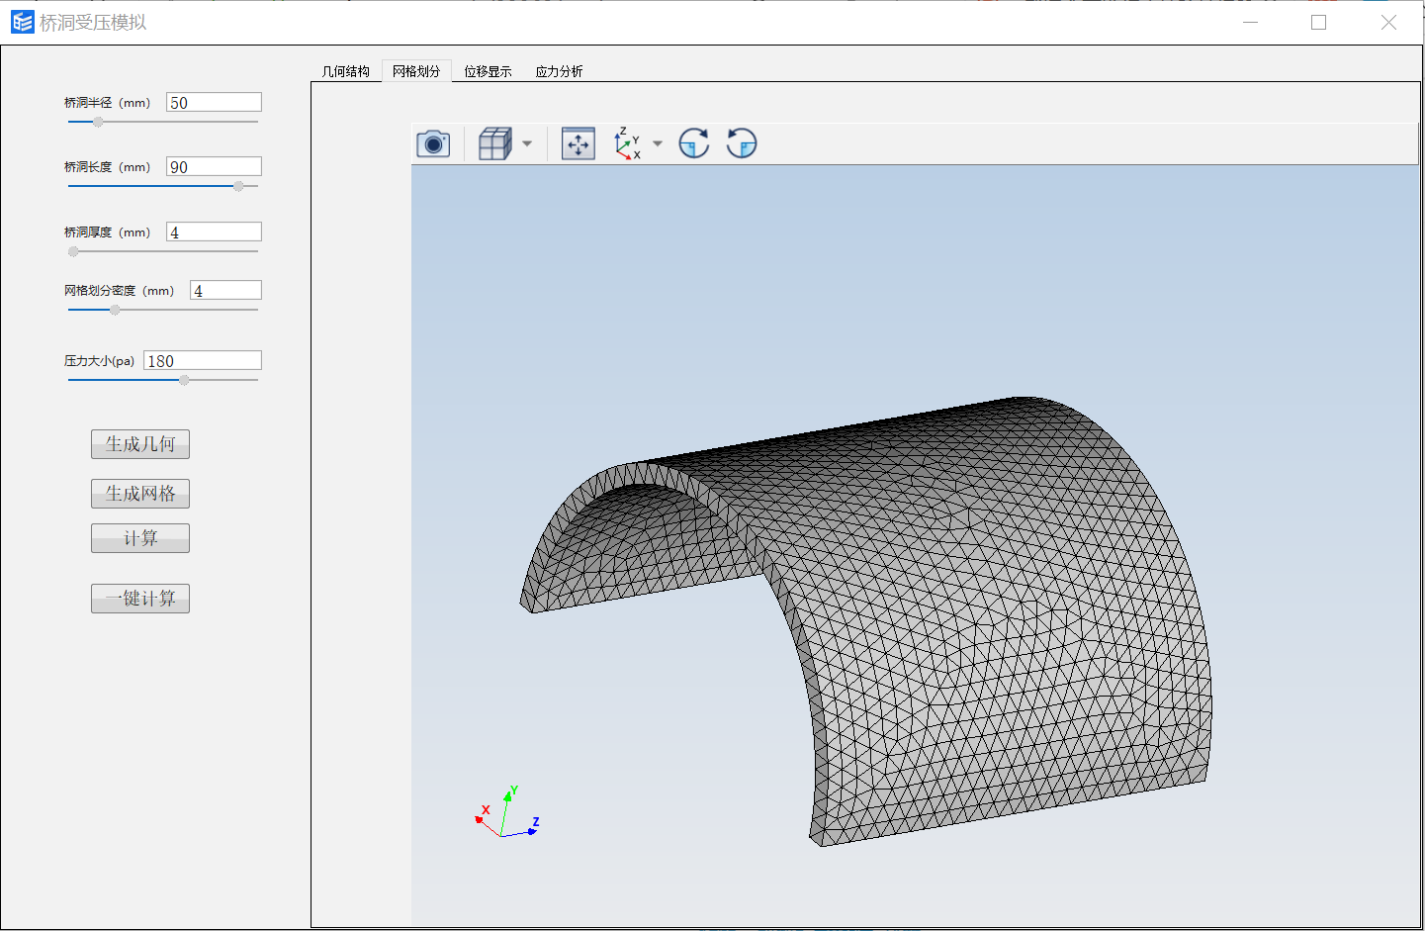Click the 桥洞长度 input field
Screen dimensions: 1425x931
214,166
